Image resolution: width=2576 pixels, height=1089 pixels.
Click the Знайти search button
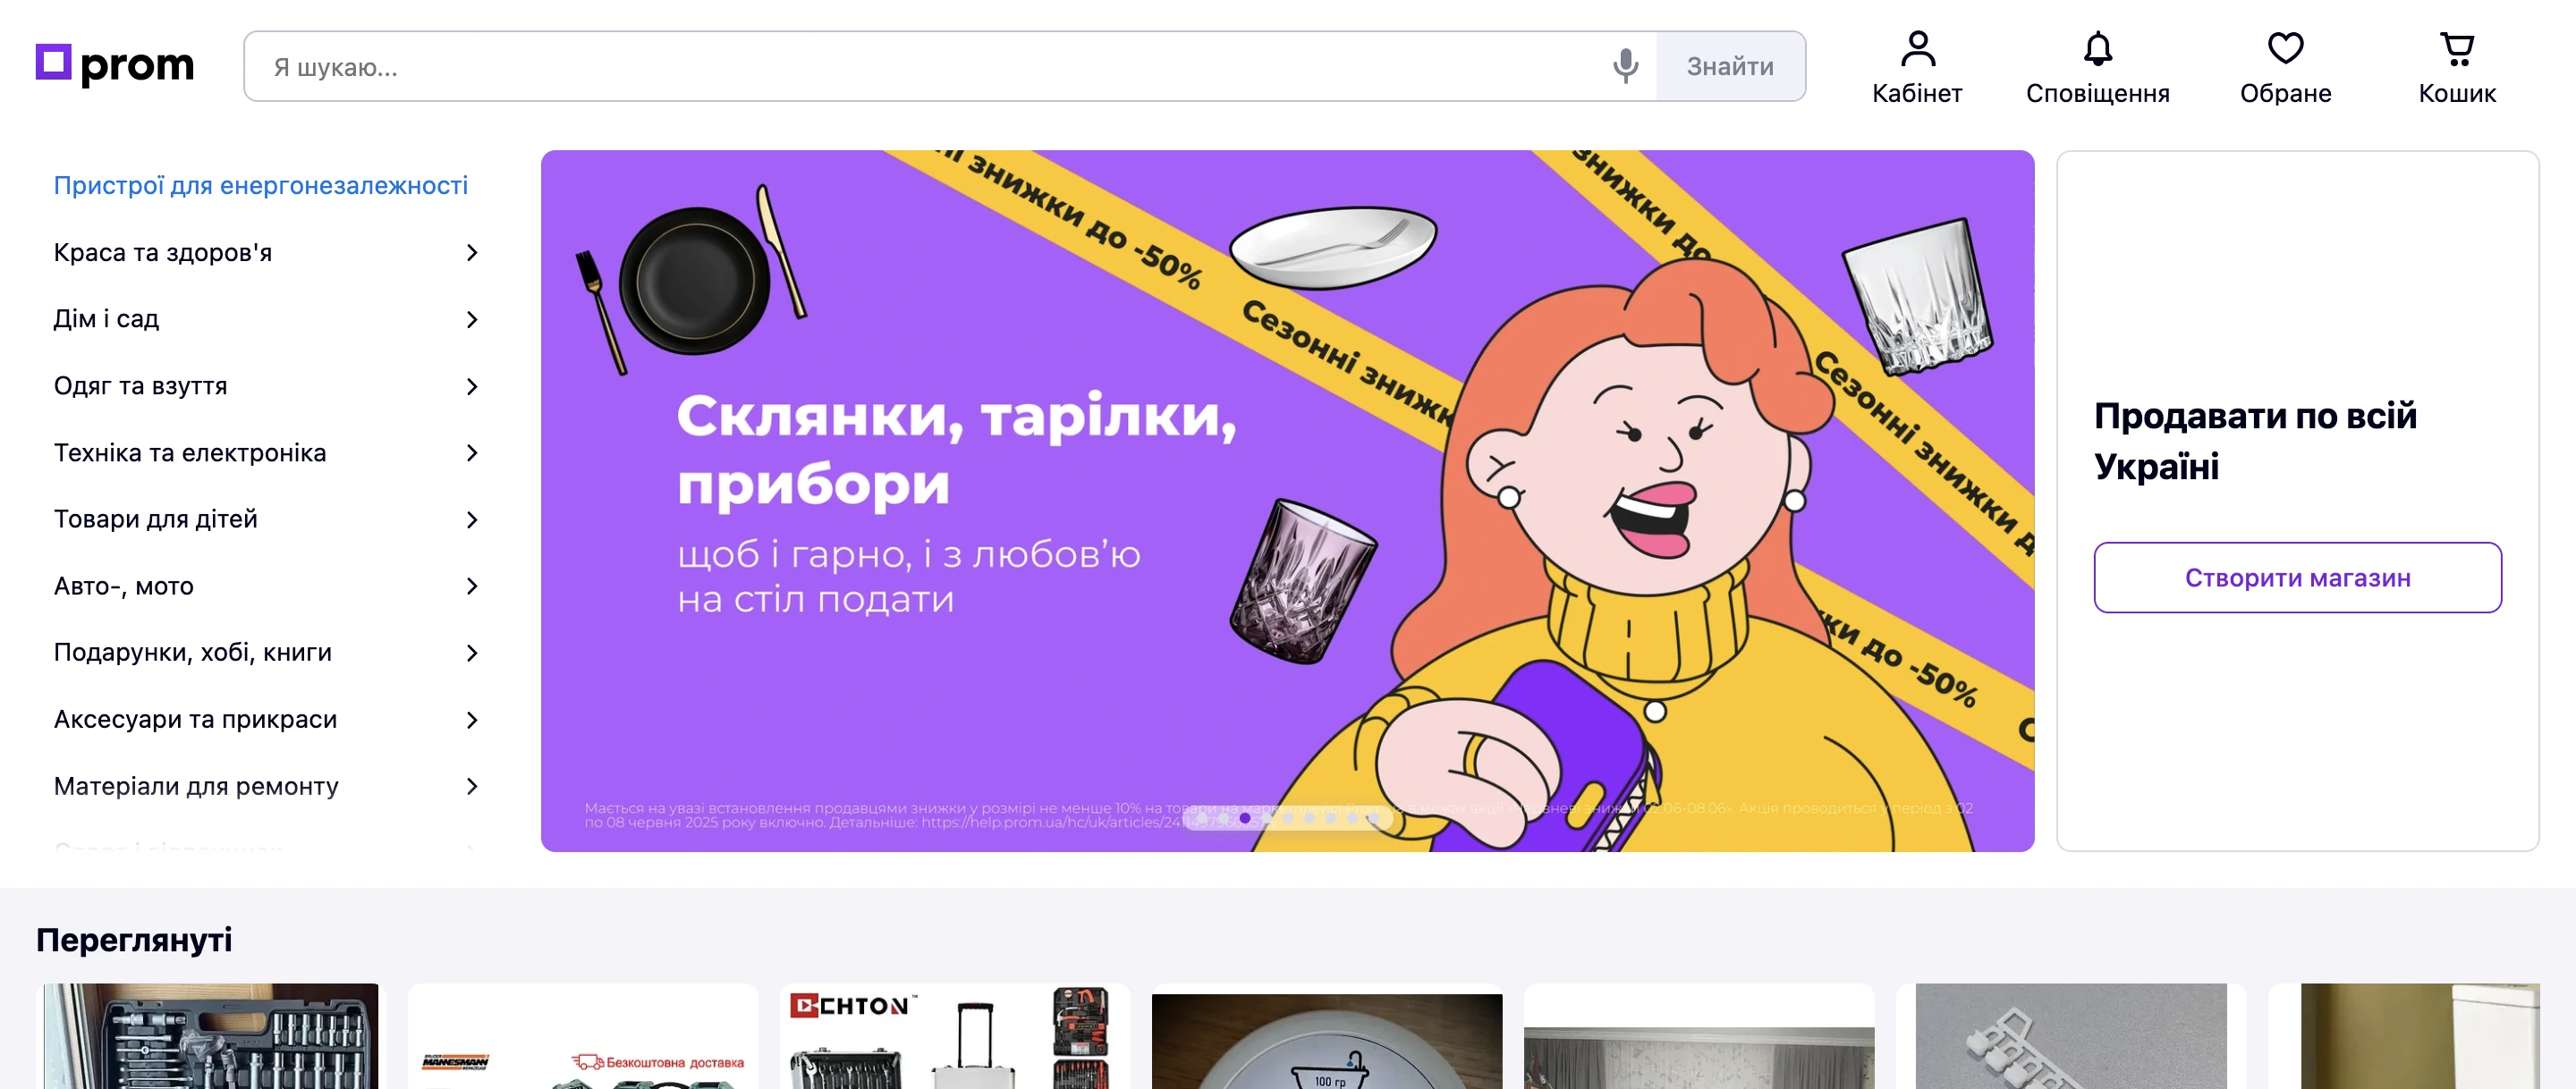(x=1730, y=66)
